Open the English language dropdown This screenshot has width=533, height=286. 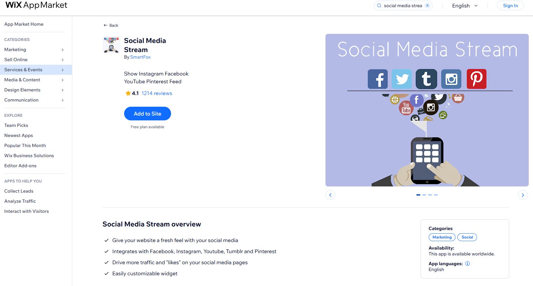click(x=465, y=6)
